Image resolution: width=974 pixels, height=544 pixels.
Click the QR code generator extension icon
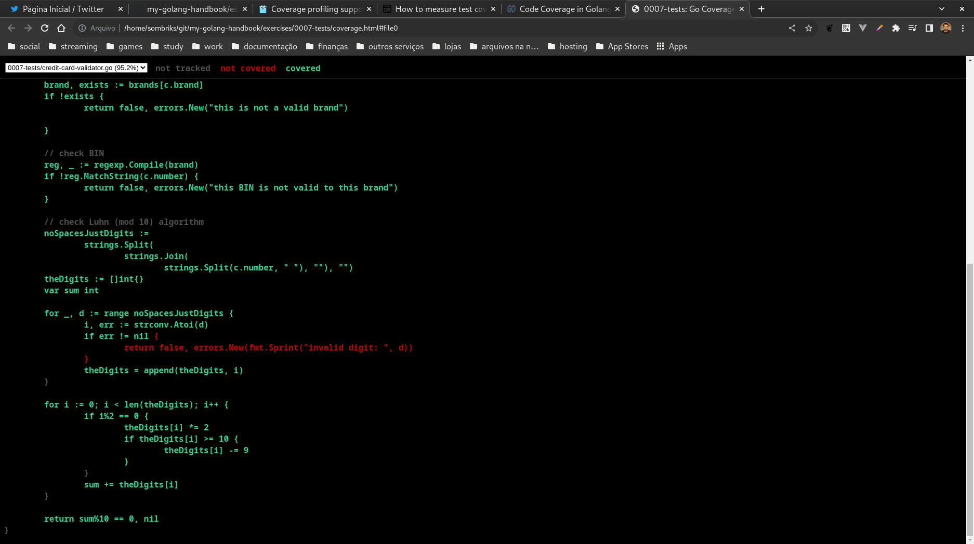846,28
